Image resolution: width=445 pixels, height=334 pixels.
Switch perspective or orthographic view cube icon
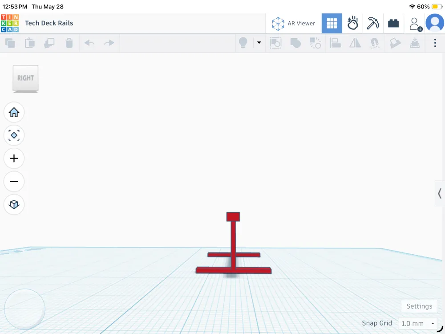point(14,204)
